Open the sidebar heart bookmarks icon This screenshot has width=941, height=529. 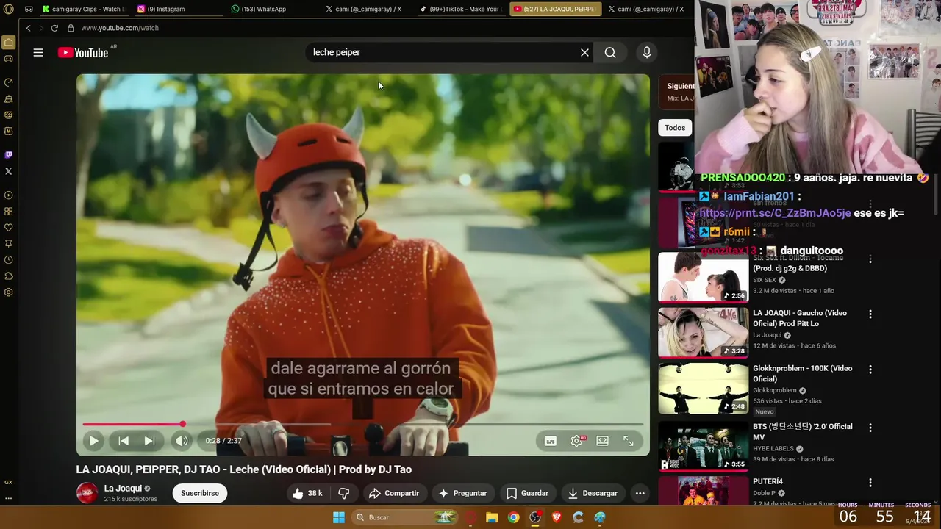(x=9, y=228)
